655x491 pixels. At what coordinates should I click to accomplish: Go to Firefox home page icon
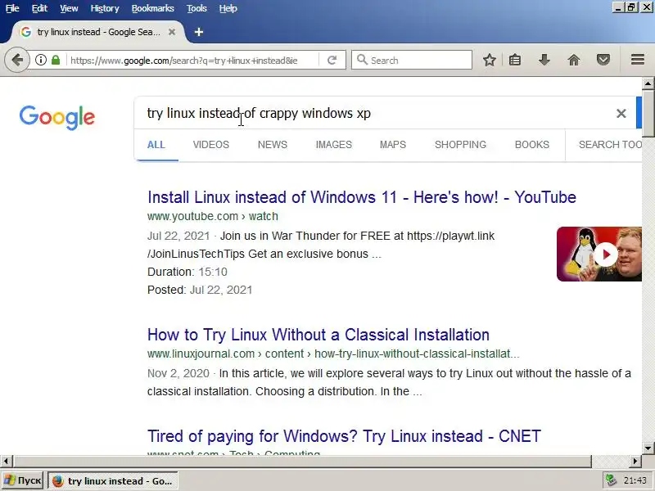tap(574, 60)
